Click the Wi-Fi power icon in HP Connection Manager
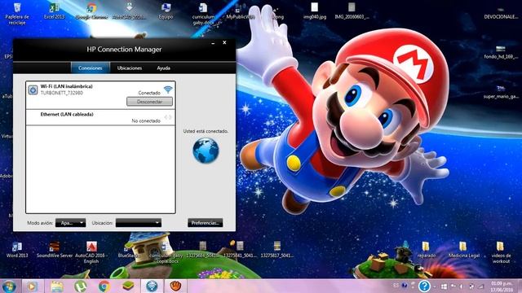The height and width of the screenshot is (293, 522). 33,90
